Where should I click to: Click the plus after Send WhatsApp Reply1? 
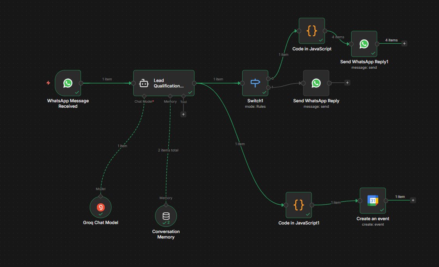pyautogui.click(x=404, y=44)
